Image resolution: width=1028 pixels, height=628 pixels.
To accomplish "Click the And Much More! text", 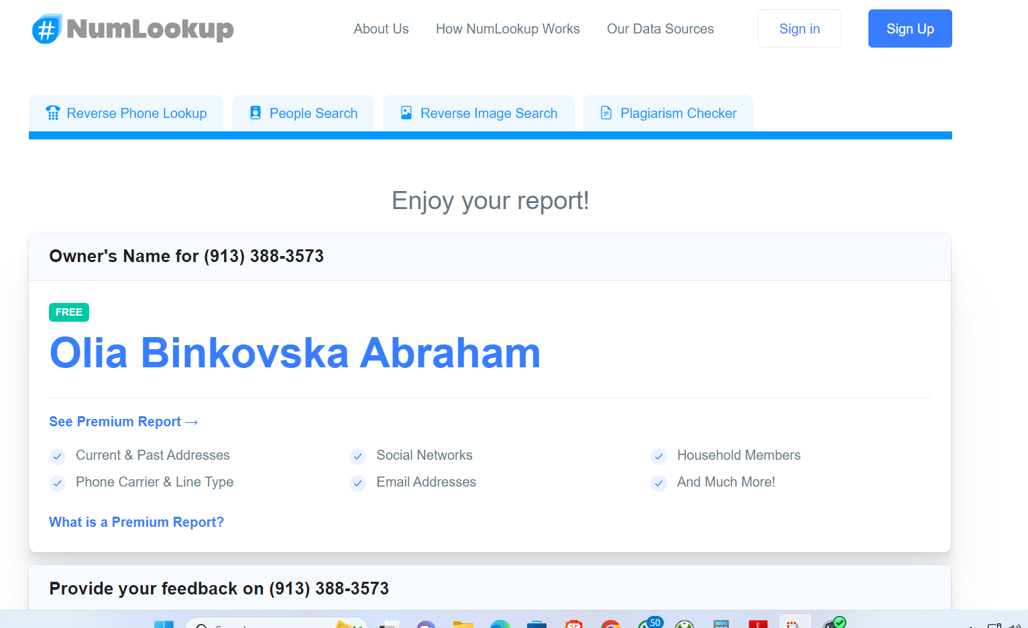I will (726, 482).
